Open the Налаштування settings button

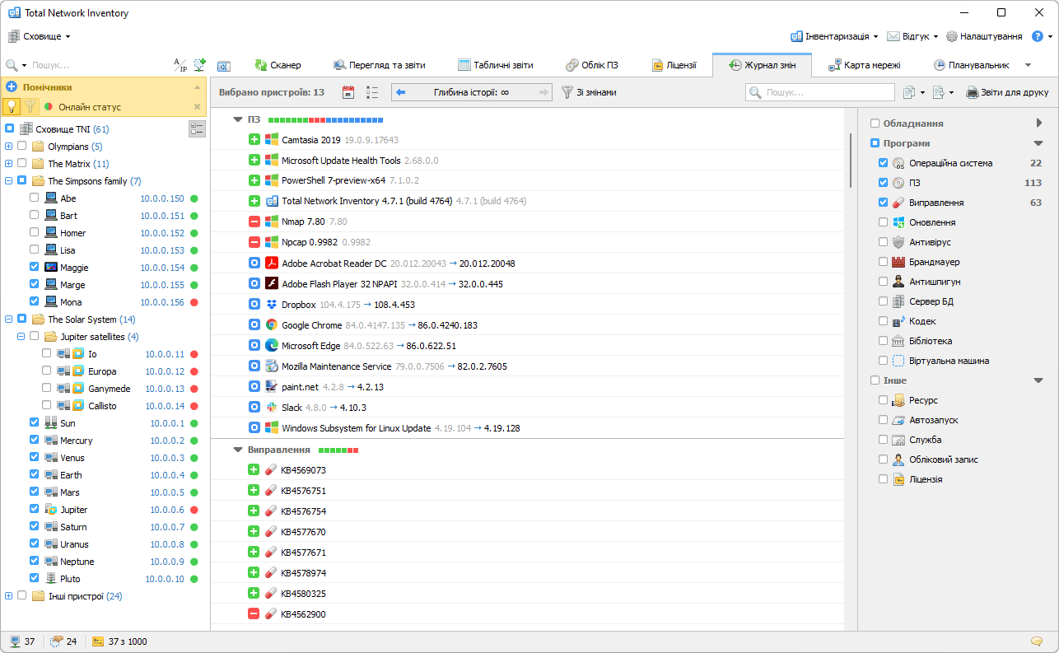984,36
